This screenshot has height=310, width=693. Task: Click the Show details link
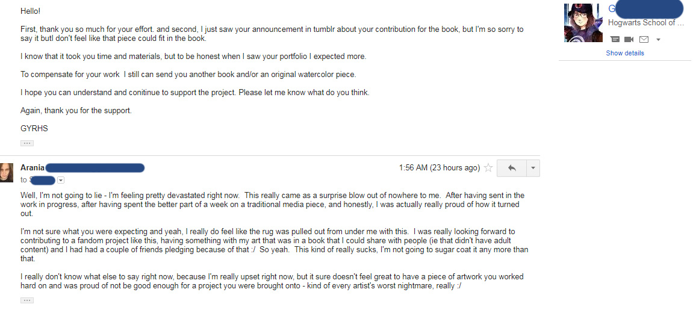pos(625,53)
